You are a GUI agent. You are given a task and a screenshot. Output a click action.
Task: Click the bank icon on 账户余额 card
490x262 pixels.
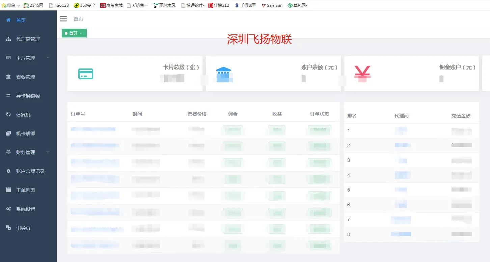click(x=224, y=72)
